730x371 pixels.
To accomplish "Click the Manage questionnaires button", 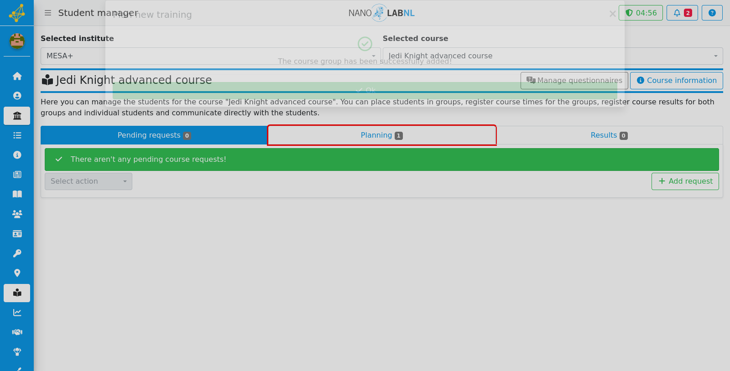I will click(x=574, y=81).
